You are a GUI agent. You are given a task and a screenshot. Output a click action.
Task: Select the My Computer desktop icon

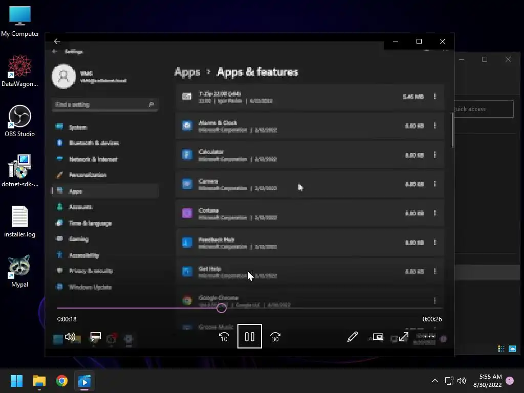point(20,21)
